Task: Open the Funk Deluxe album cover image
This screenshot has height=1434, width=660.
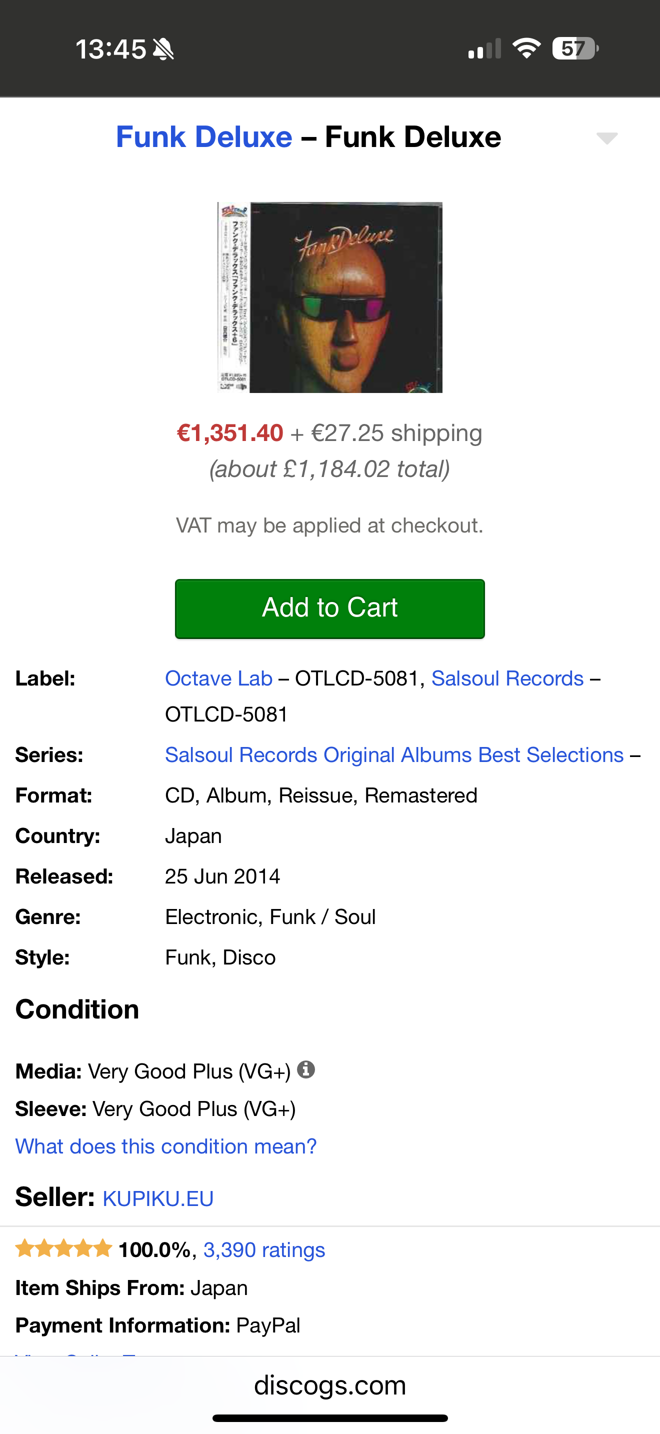Action: click(x=330, y=297)
